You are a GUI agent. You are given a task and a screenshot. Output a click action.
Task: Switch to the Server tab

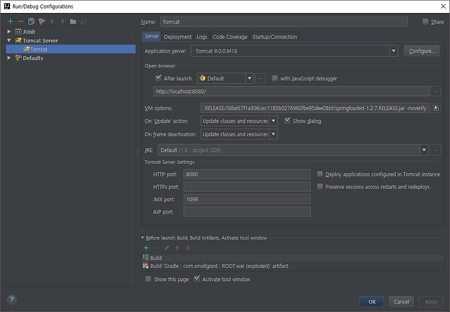pyautogui.click(x=151, y=36)
